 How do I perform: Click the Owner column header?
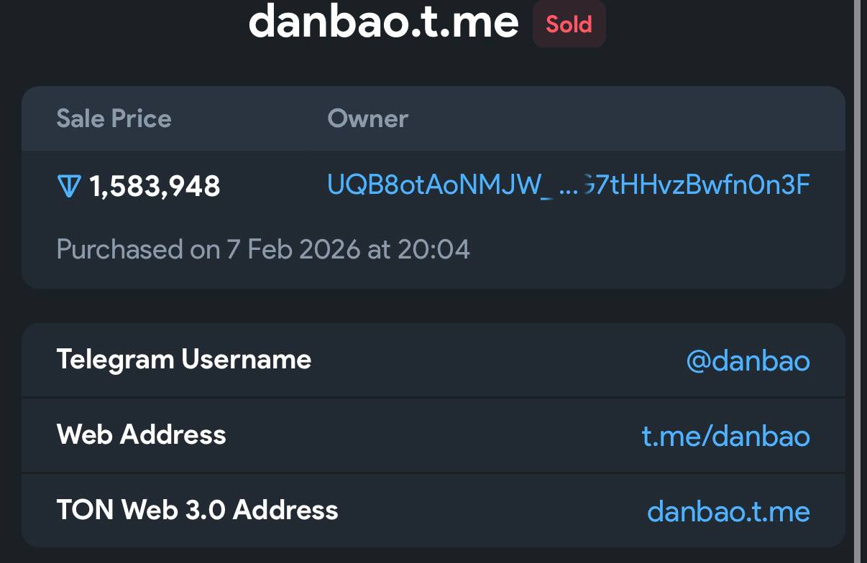click(x=367, y=118)
